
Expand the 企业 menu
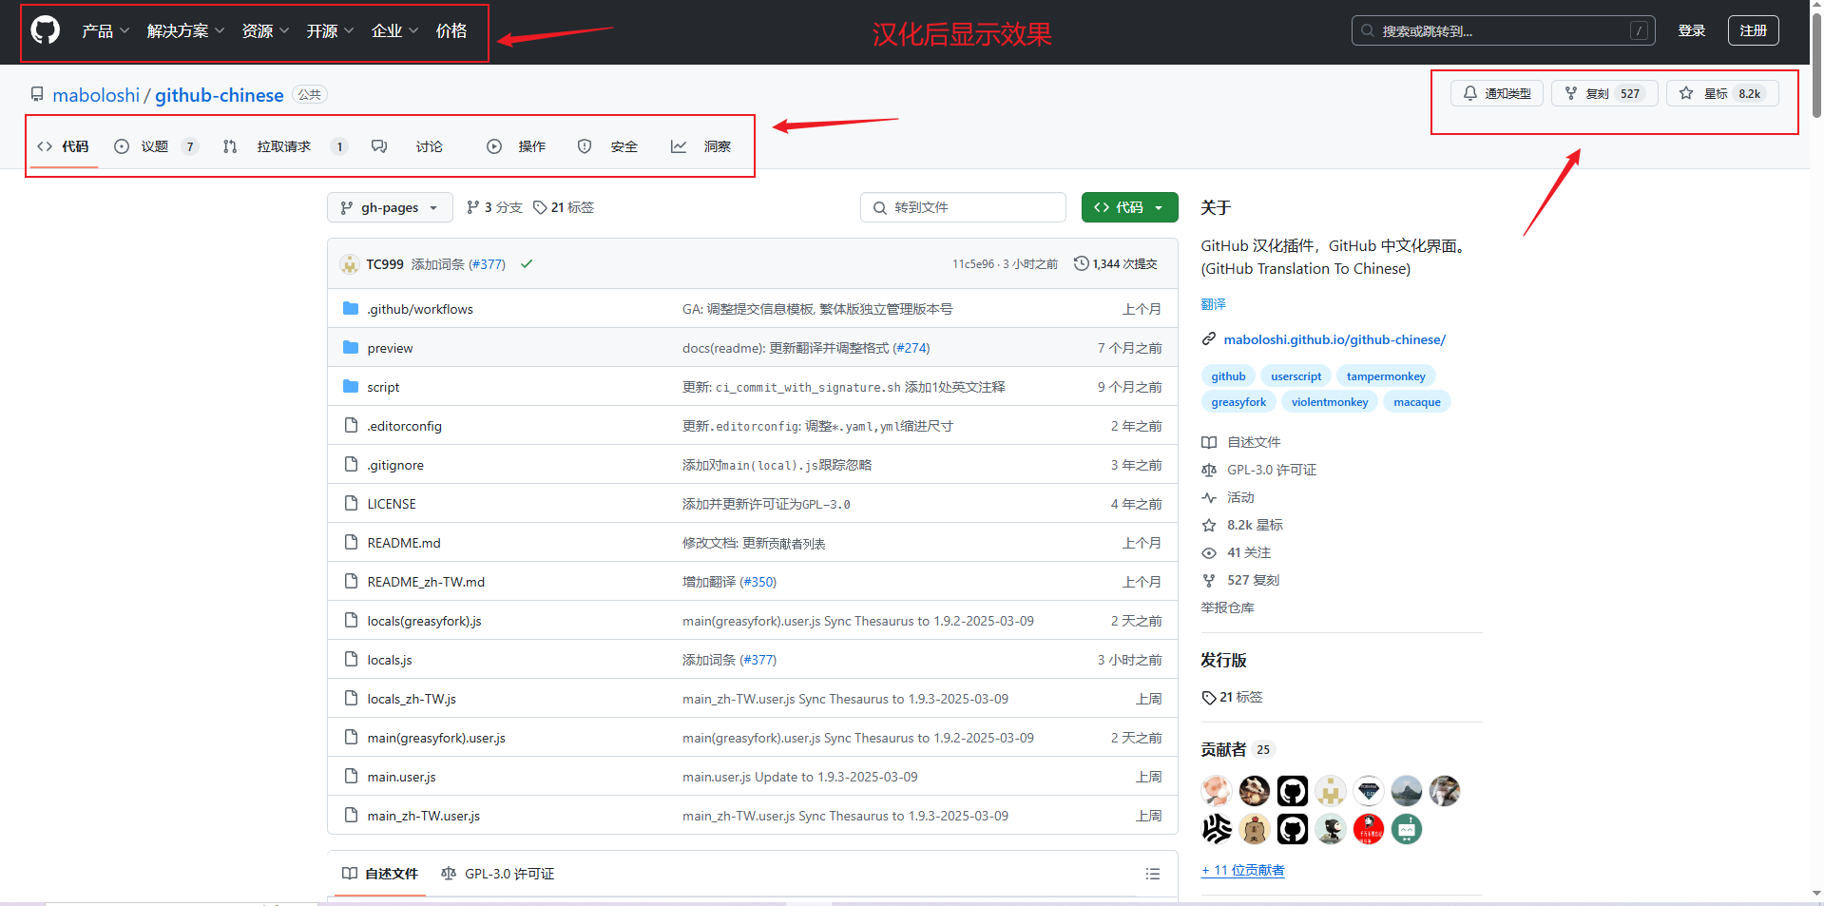(395, 30)
